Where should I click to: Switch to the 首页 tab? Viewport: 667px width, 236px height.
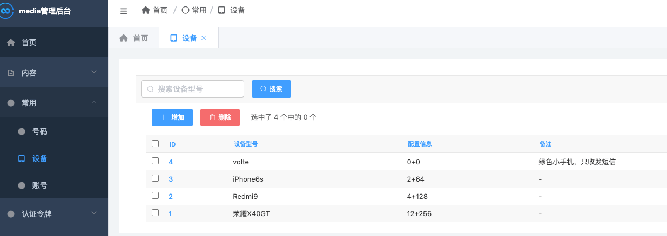click(133, 38)
